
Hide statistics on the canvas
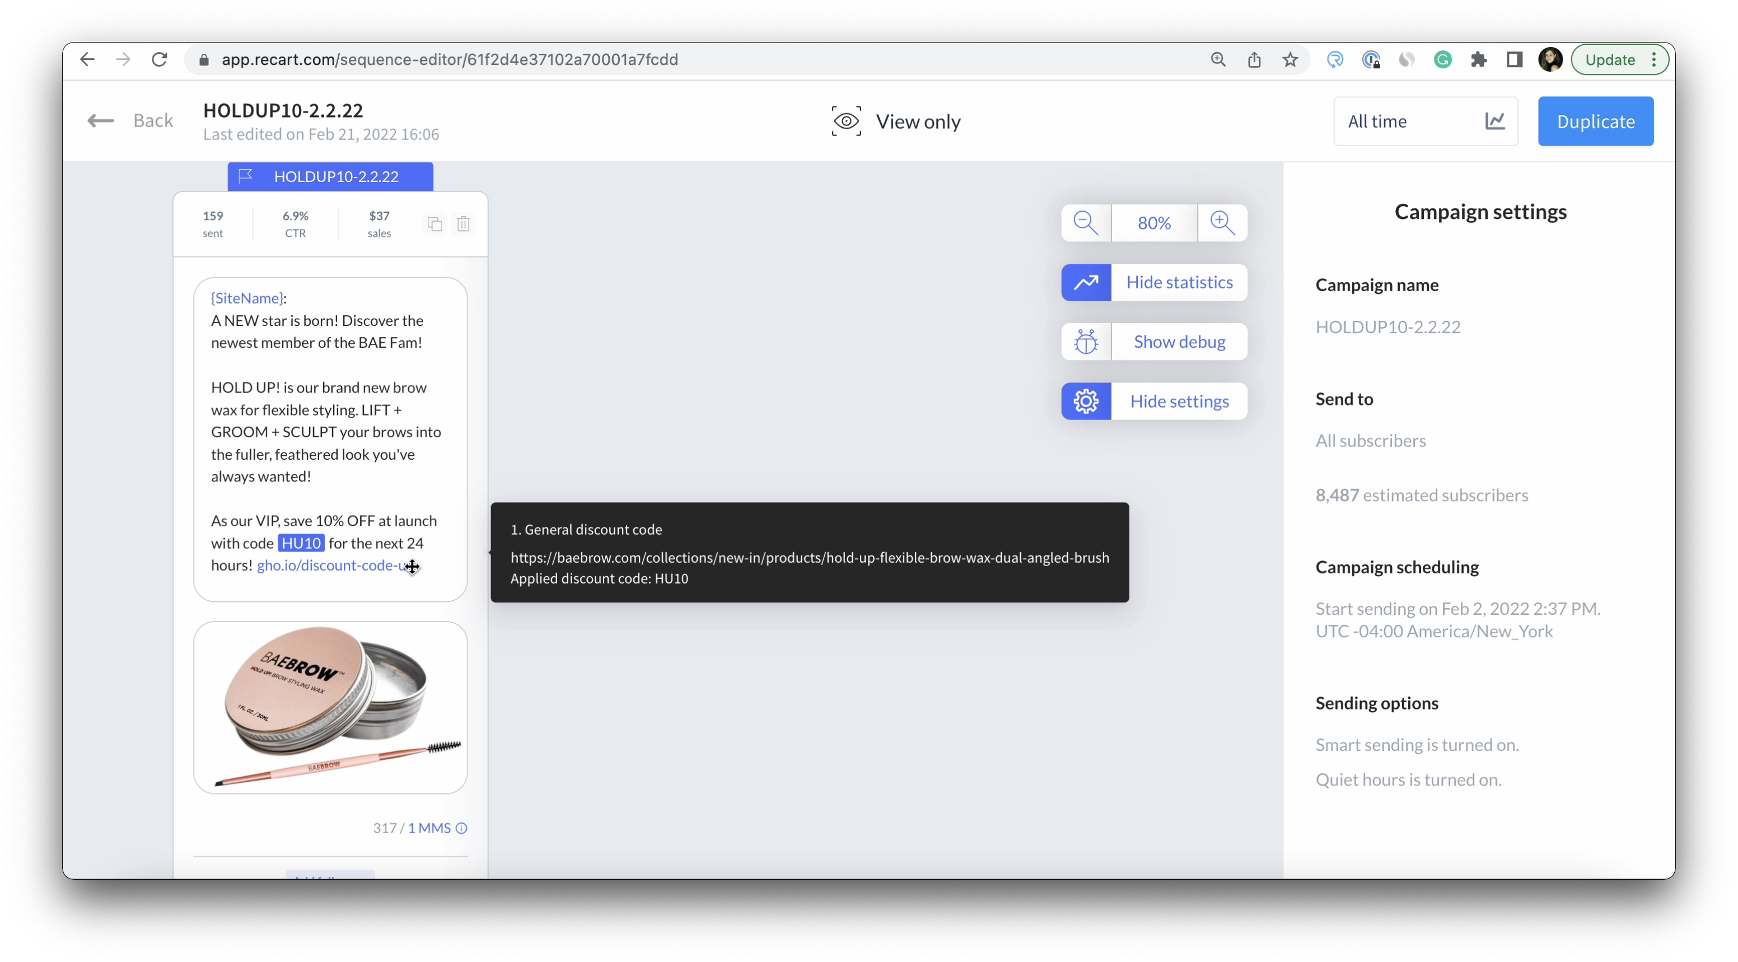pos(1179,282)
